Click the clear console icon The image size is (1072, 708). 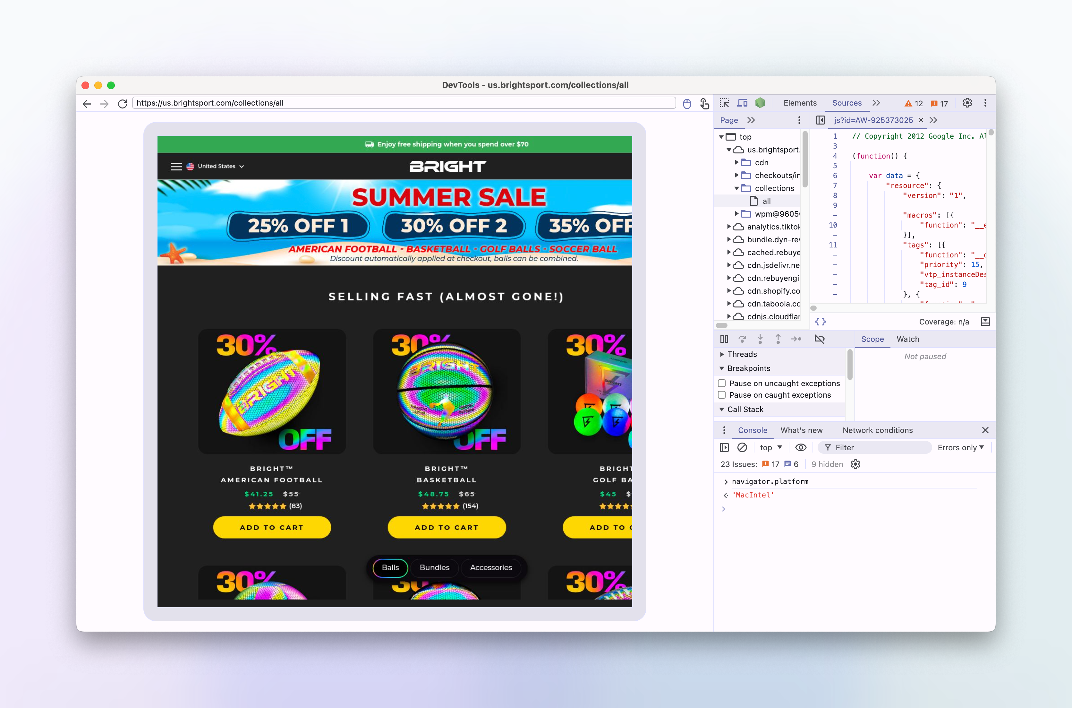pyautogui.click(x=742, y=447)
